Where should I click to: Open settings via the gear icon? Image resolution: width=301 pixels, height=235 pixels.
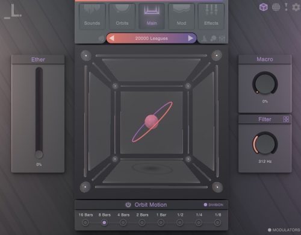(x=296, y=7)
